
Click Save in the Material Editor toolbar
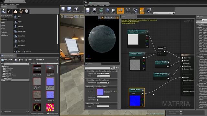click(x=88, y=11)
